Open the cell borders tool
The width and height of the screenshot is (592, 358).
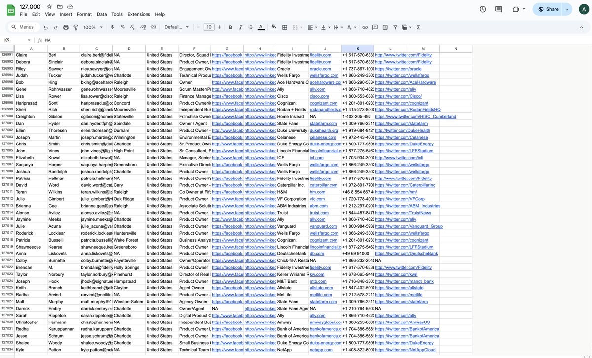click(x=285, y=27)
